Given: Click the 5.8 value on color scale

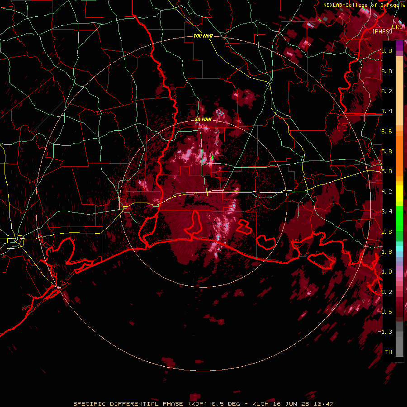Looking at the screenshot, I should [387, 151].
